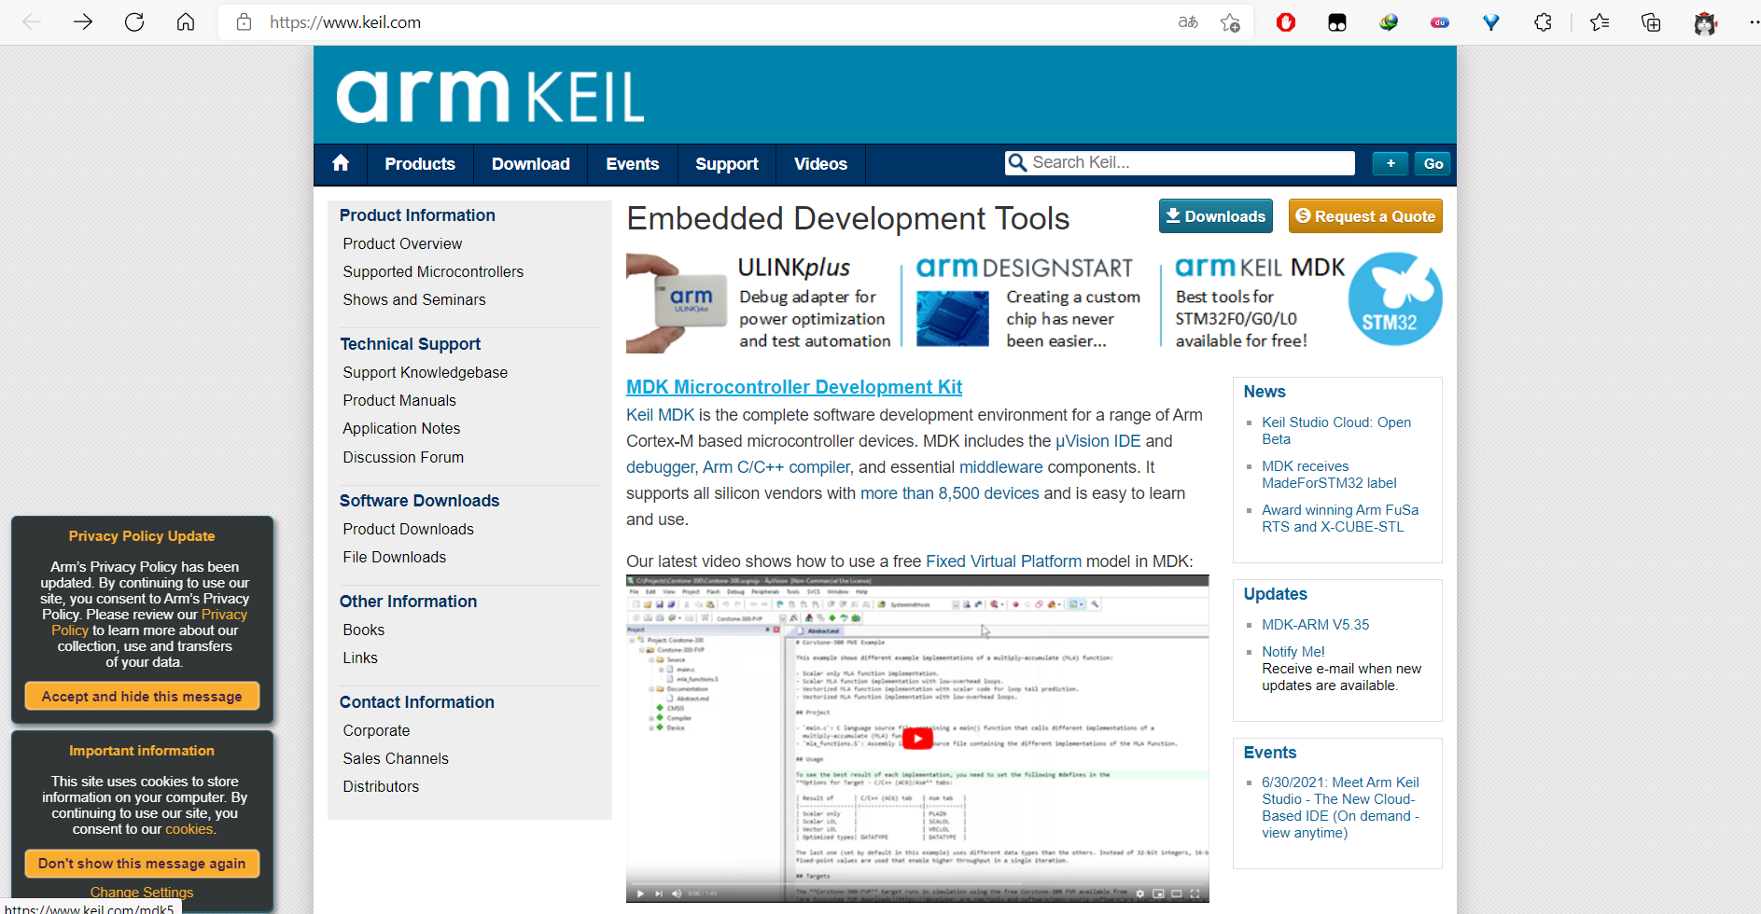The height and width of the screenshot is (914, 1761).
Task: View site information lock icon
Action: pos(245,22)
